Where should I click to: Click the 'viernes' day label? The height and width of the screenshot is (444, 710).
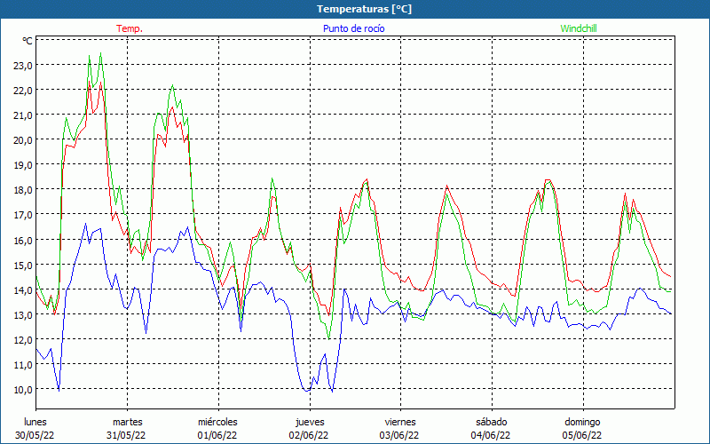click(x=400, y=422)
